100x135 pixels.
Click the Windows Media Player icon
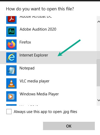click(11, 96)
